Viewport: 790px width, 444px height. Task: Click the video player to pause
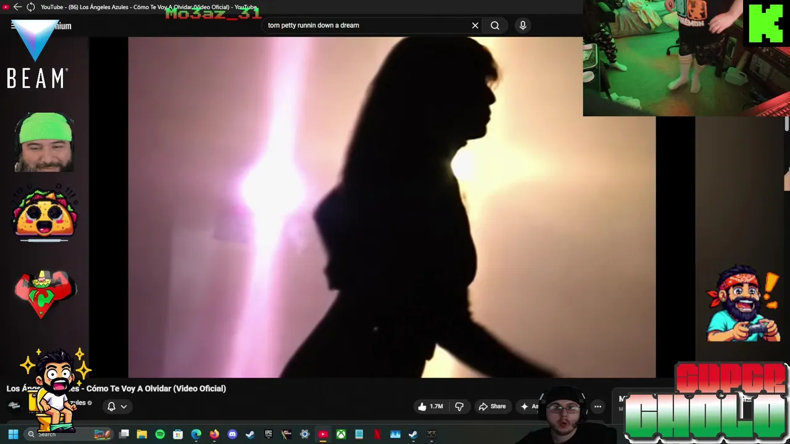pyautogui.click(x=392, y=207)
